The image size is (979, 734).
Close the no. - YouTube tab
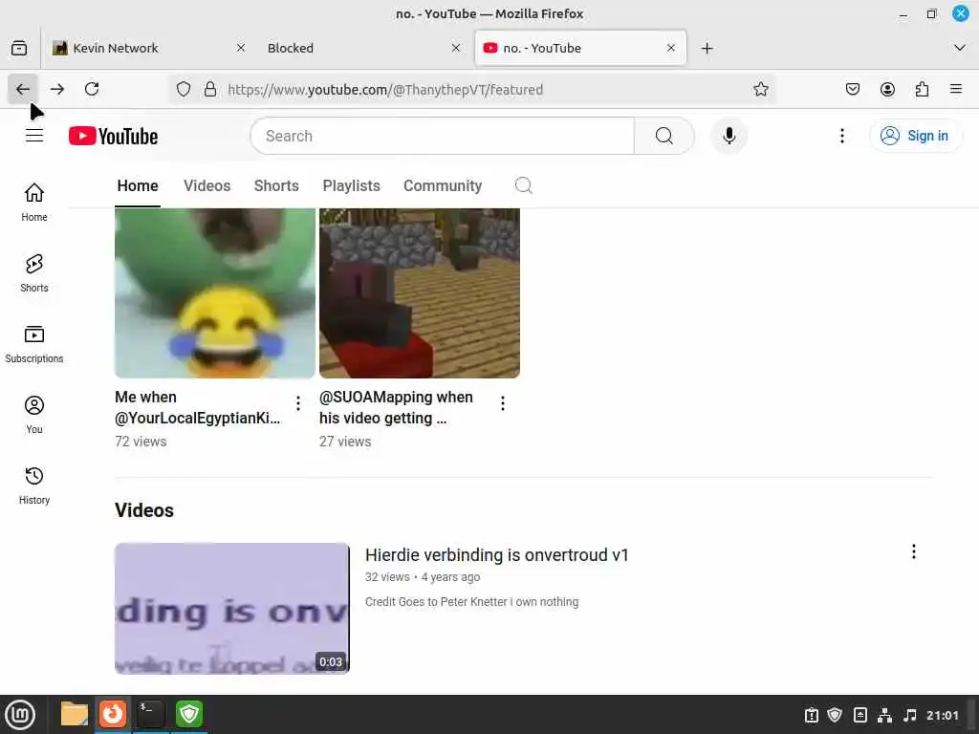click(670, 48)
